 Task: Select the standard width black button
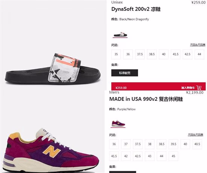125,73
